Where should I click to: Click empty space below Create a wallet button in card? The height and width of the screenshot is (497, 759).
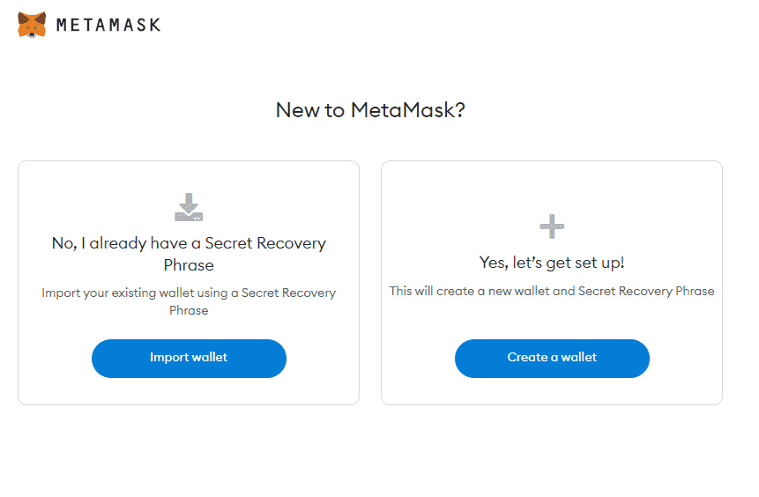(552, 391)
